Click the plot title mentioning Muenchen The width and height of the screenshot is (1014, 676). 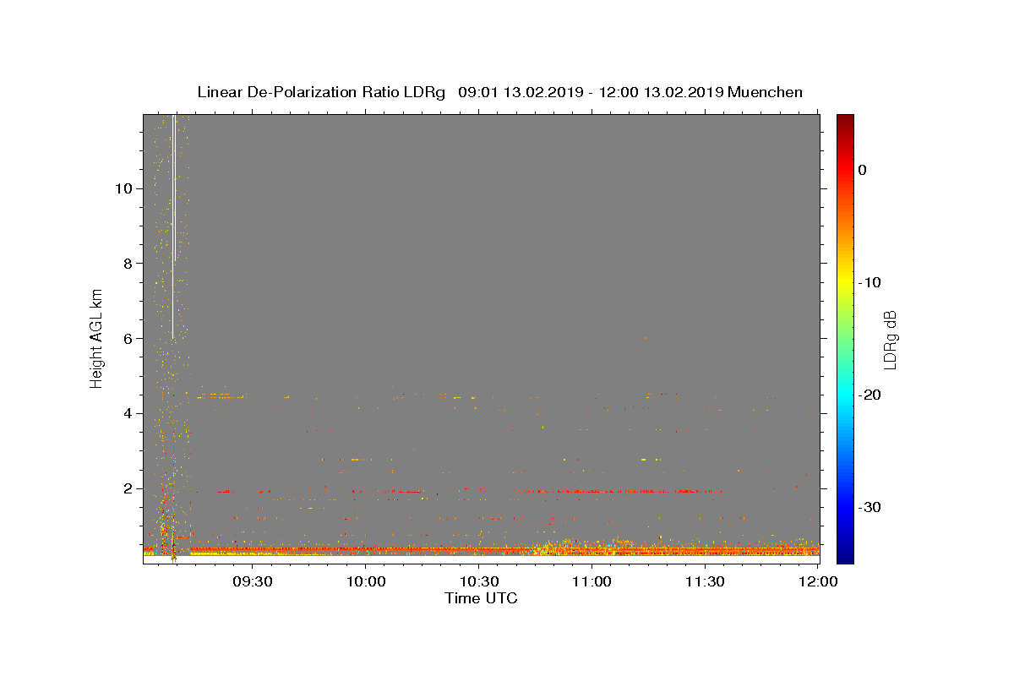pyautogui.click(x=499, y=92)
